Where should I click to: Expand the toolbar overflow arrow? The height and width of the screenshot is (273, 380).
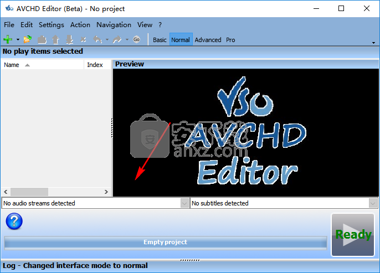coord(373,43)
